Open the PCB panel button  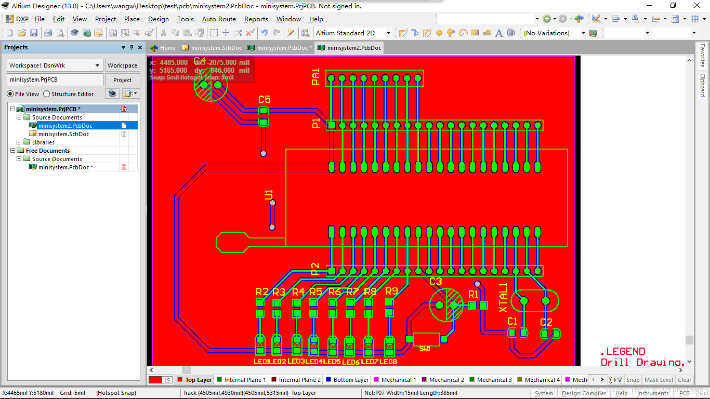[x=685, y=393]
